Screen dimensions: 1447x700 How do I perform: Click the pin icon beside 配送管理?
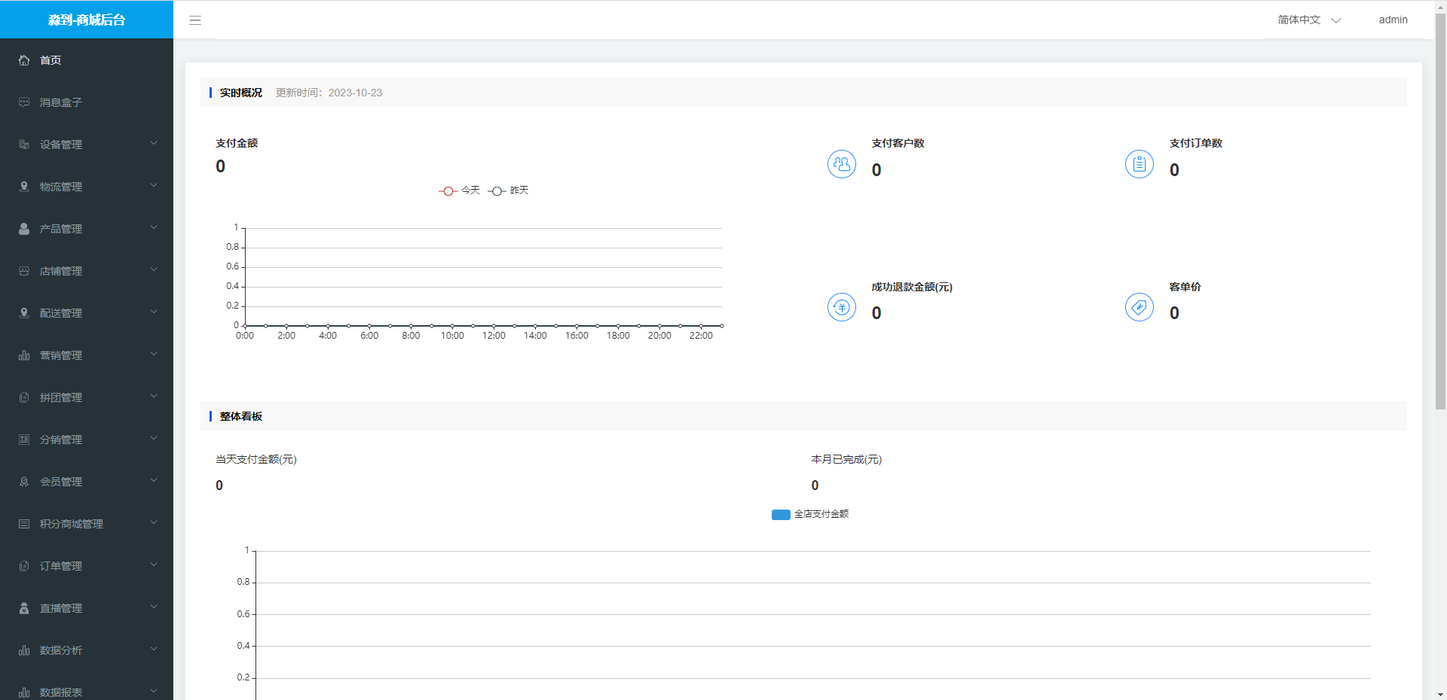(24, 313)
